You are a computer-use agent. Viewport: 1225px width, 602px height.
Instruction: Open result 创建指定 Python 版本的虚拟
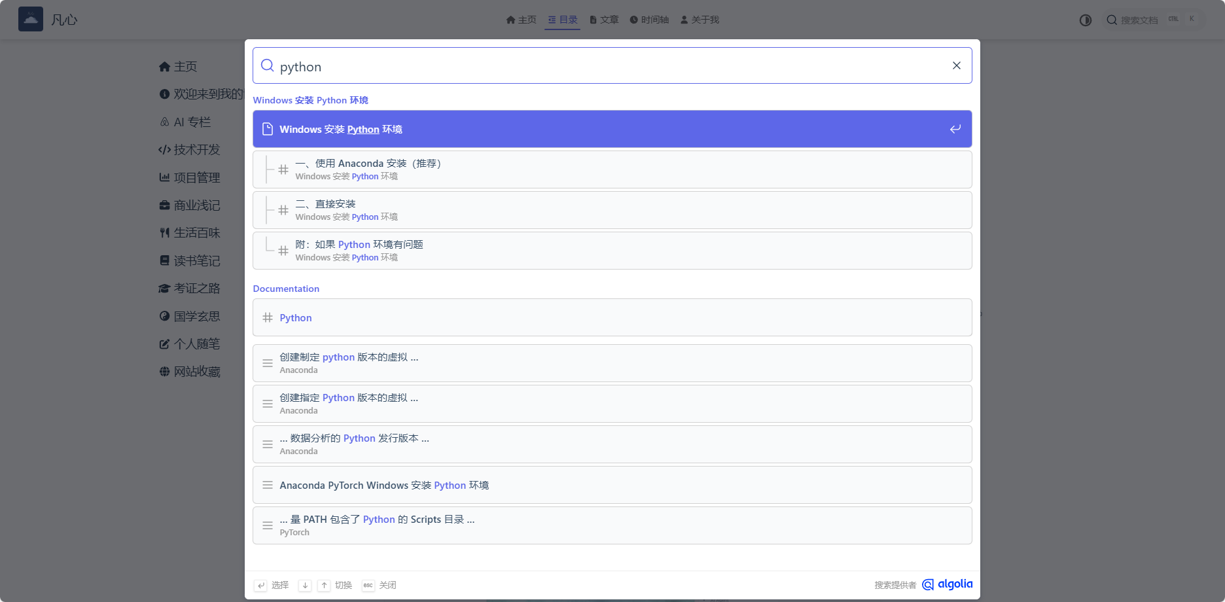pyautogui.click(x=612, y=404)
